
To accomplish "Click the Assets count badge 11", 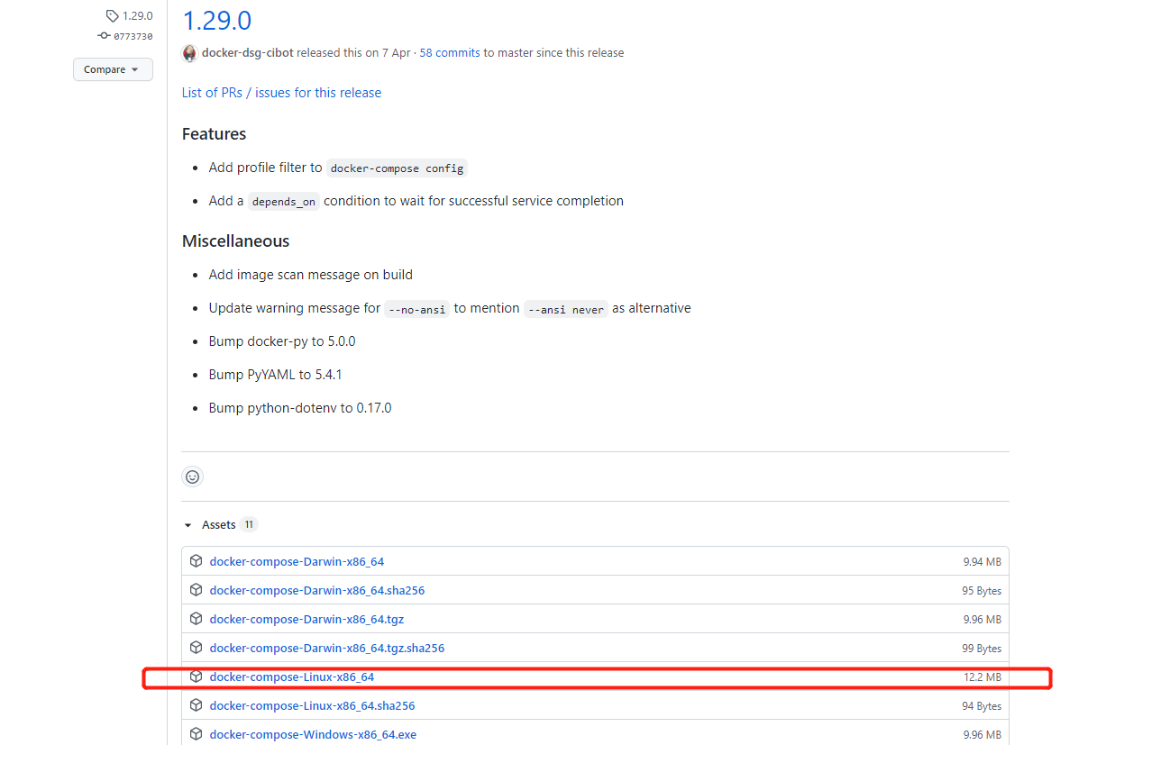I will 249,524.
